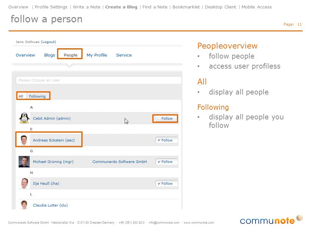Click Michael Grüning's avatar picture

click(x=24, y=162)
